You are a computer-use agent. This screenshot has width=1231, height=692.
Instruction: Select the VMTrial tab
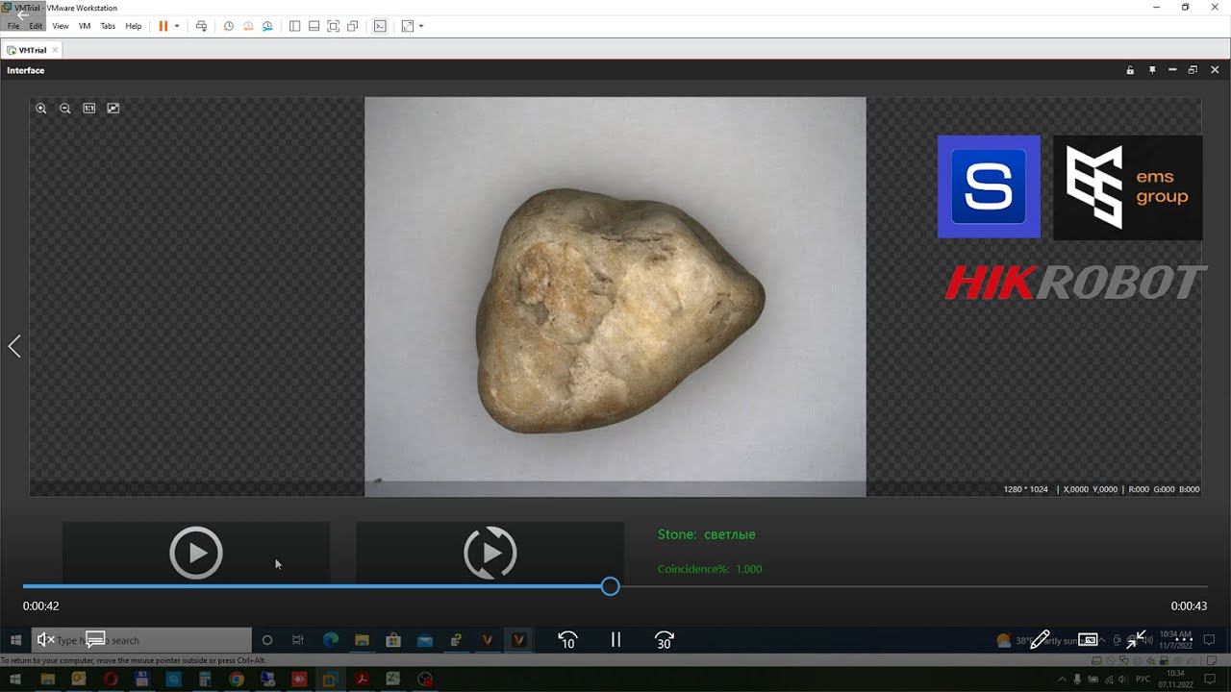[x=32, y=50]
